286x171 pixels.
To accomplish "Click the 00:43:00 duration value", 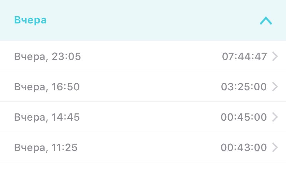I will click(x=244, y=148).
